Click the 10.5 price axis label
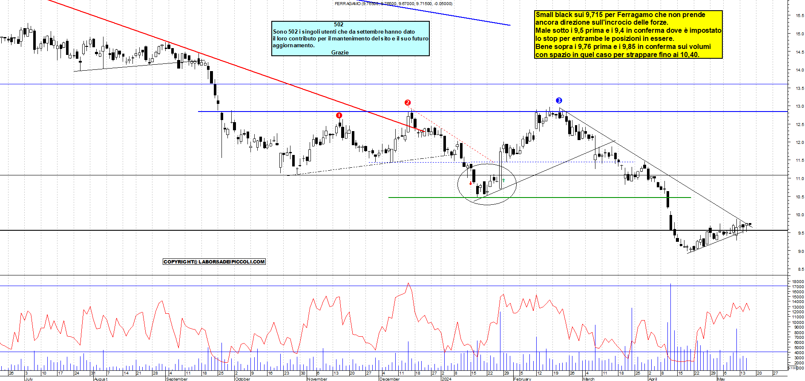 point(799,197)
